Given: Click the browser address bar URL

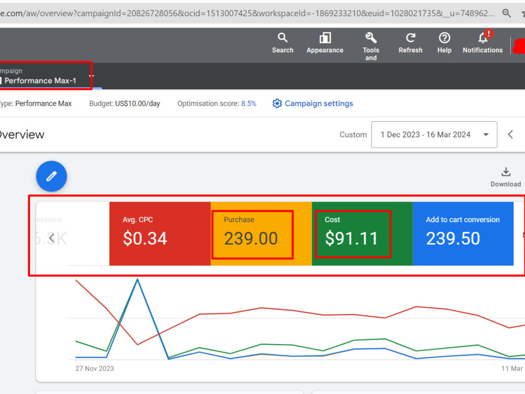Looking at the screenshot, I should (247, 14).
